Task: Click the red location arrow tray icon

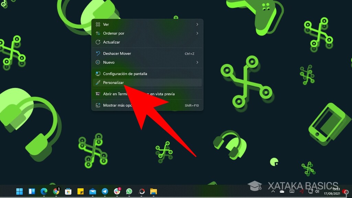Action: pos(301,191)
